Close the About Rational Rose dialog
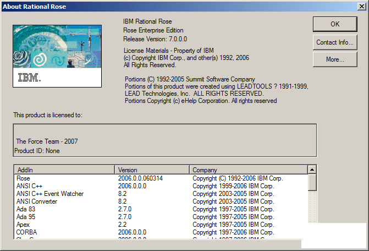The width and height of the screenshot is (369, 251). pos(361,7)
